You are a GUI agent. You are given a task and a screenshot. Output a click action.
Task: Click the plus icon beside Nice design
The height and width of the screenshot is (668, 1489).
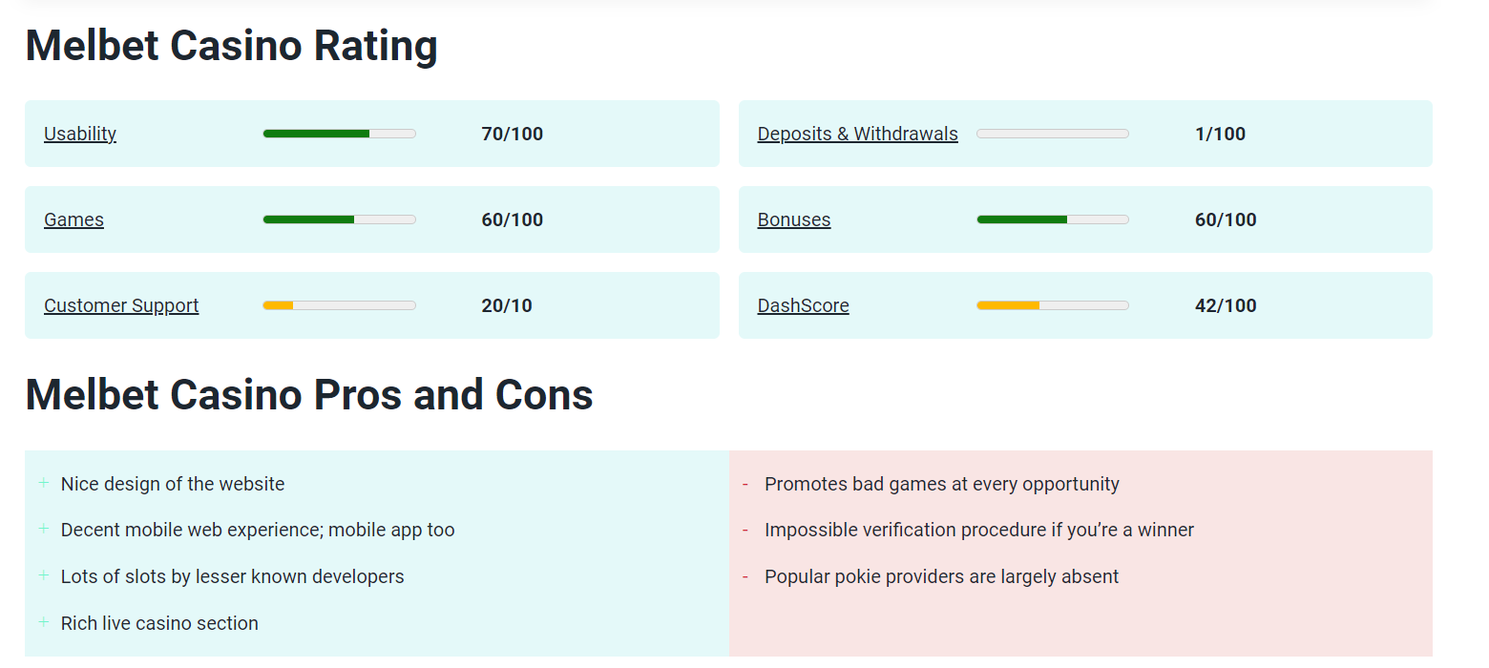[x=44, y=483]
